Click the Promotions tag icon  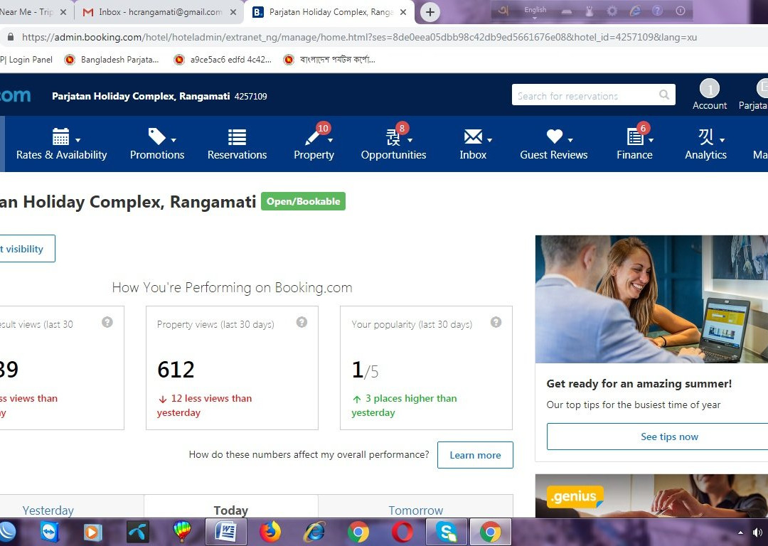pos(156,136)
